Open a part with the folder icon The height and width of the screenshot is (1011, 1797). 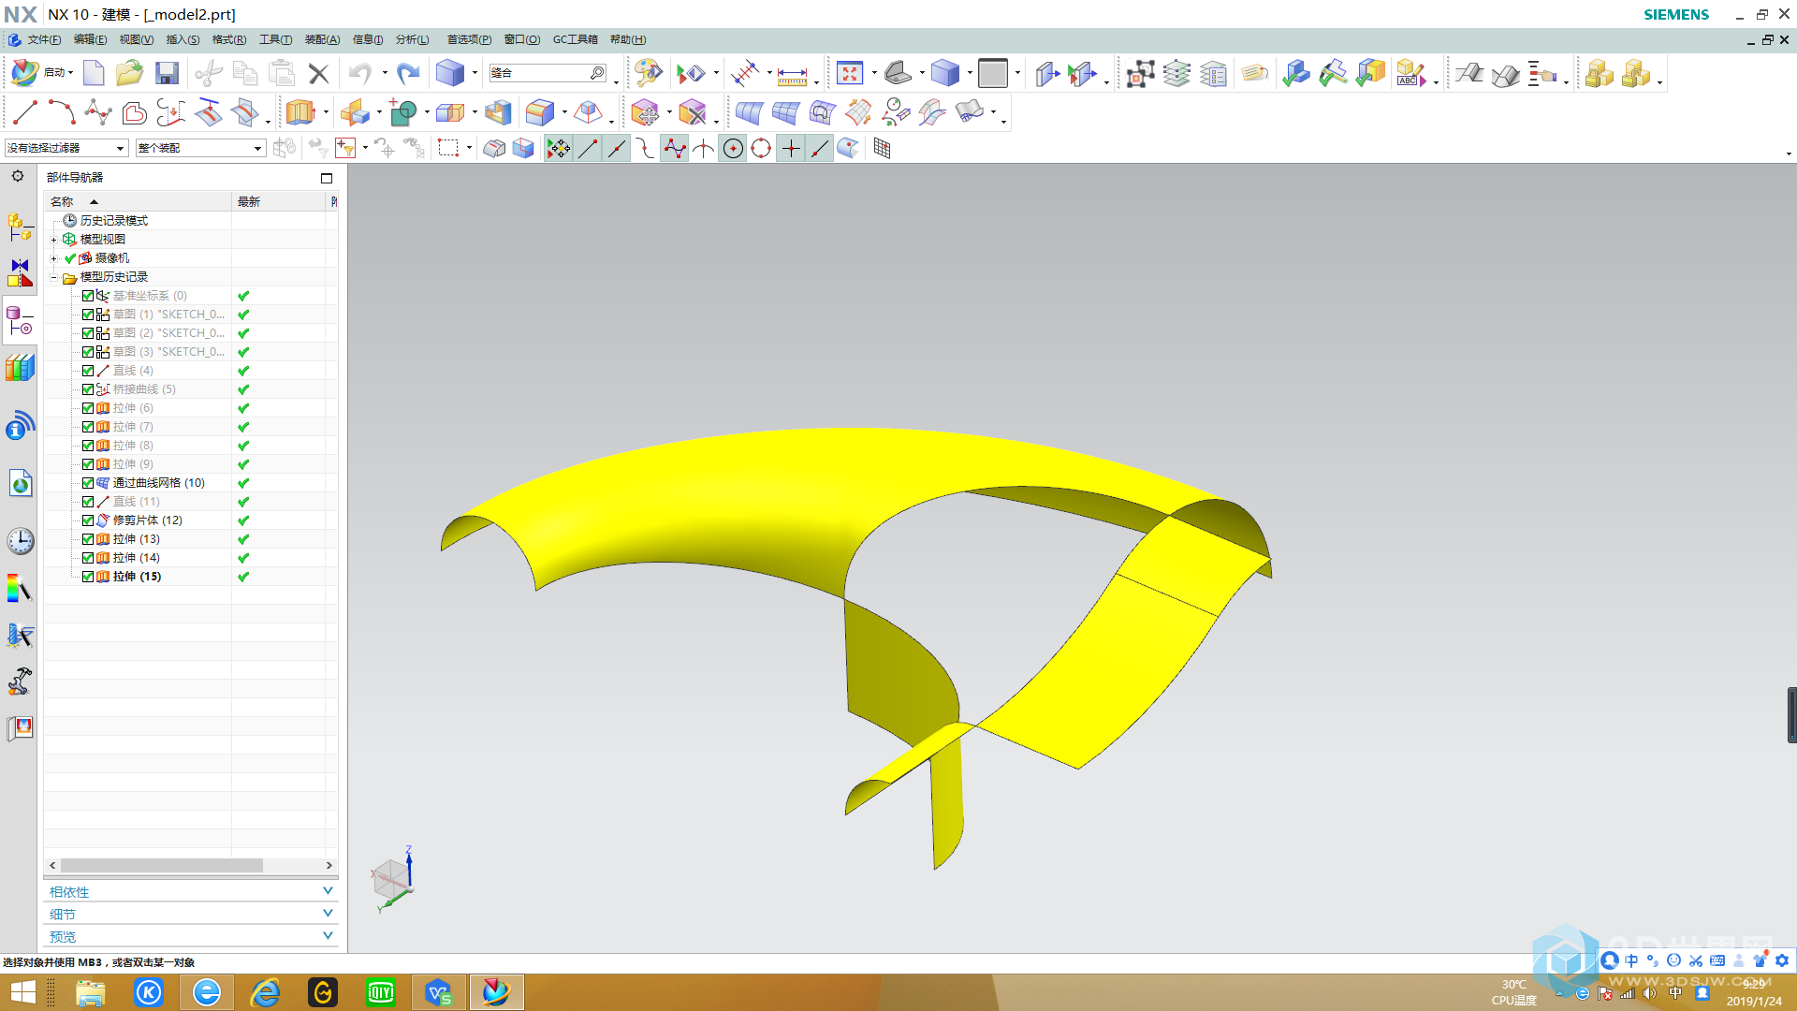[129, 73]
